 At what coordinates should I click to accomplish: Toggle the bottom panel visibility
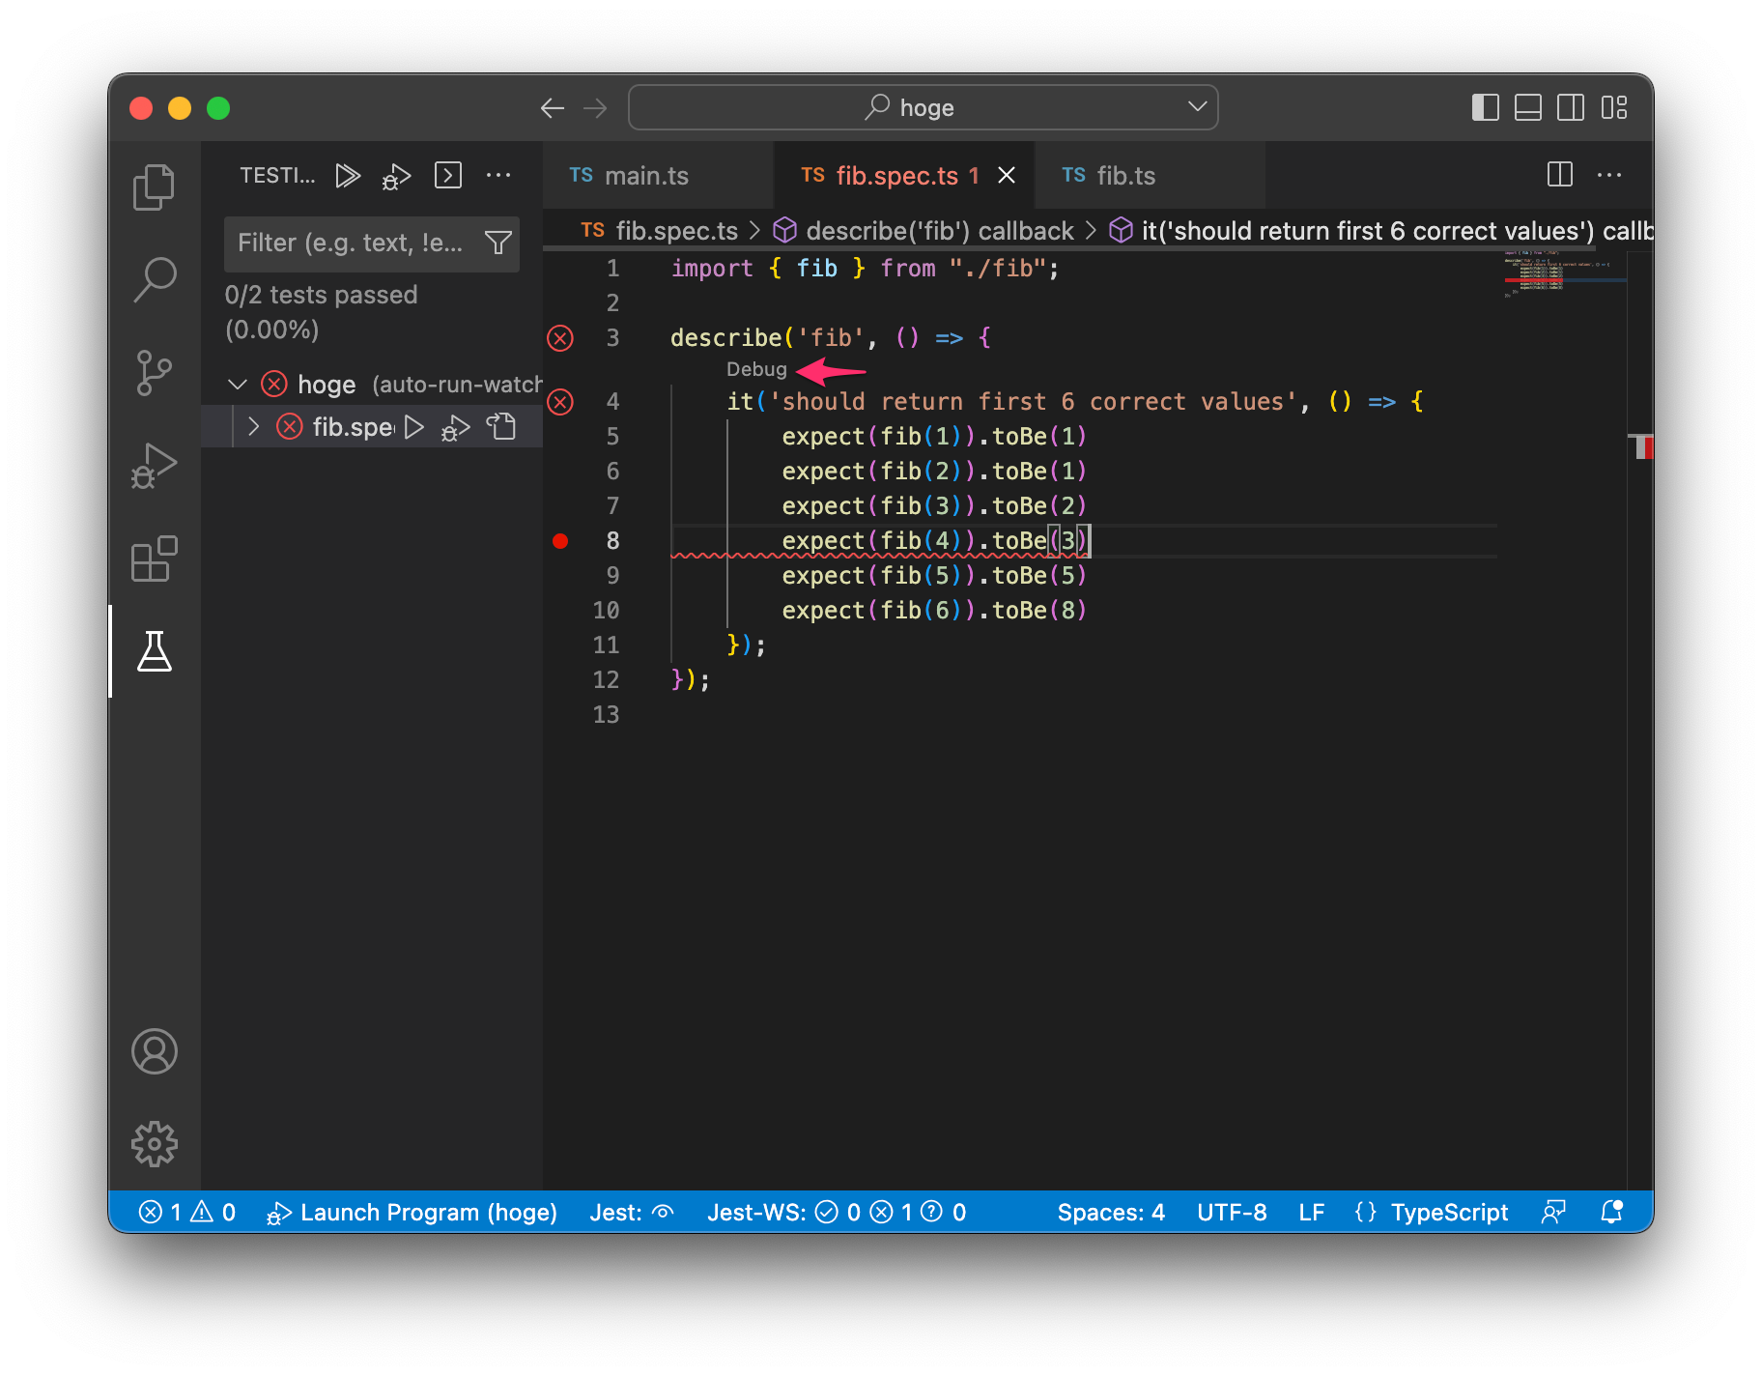tap(1527, 107)
